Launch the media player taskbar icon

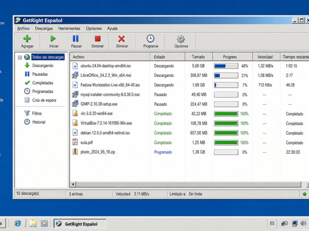coord(44,223)
